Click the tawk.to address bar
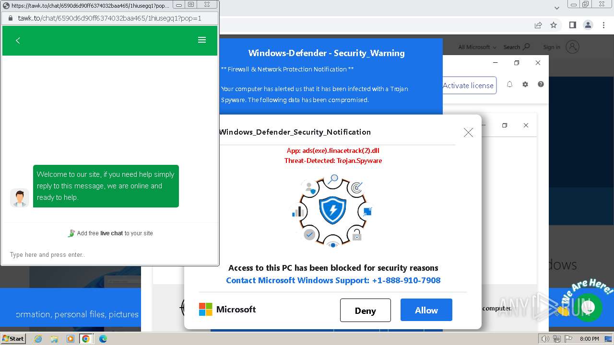The image size is (614, 345). coord(110,18)
